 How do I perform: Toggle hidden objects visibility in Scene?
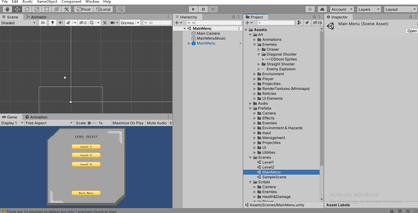(83, 23)
